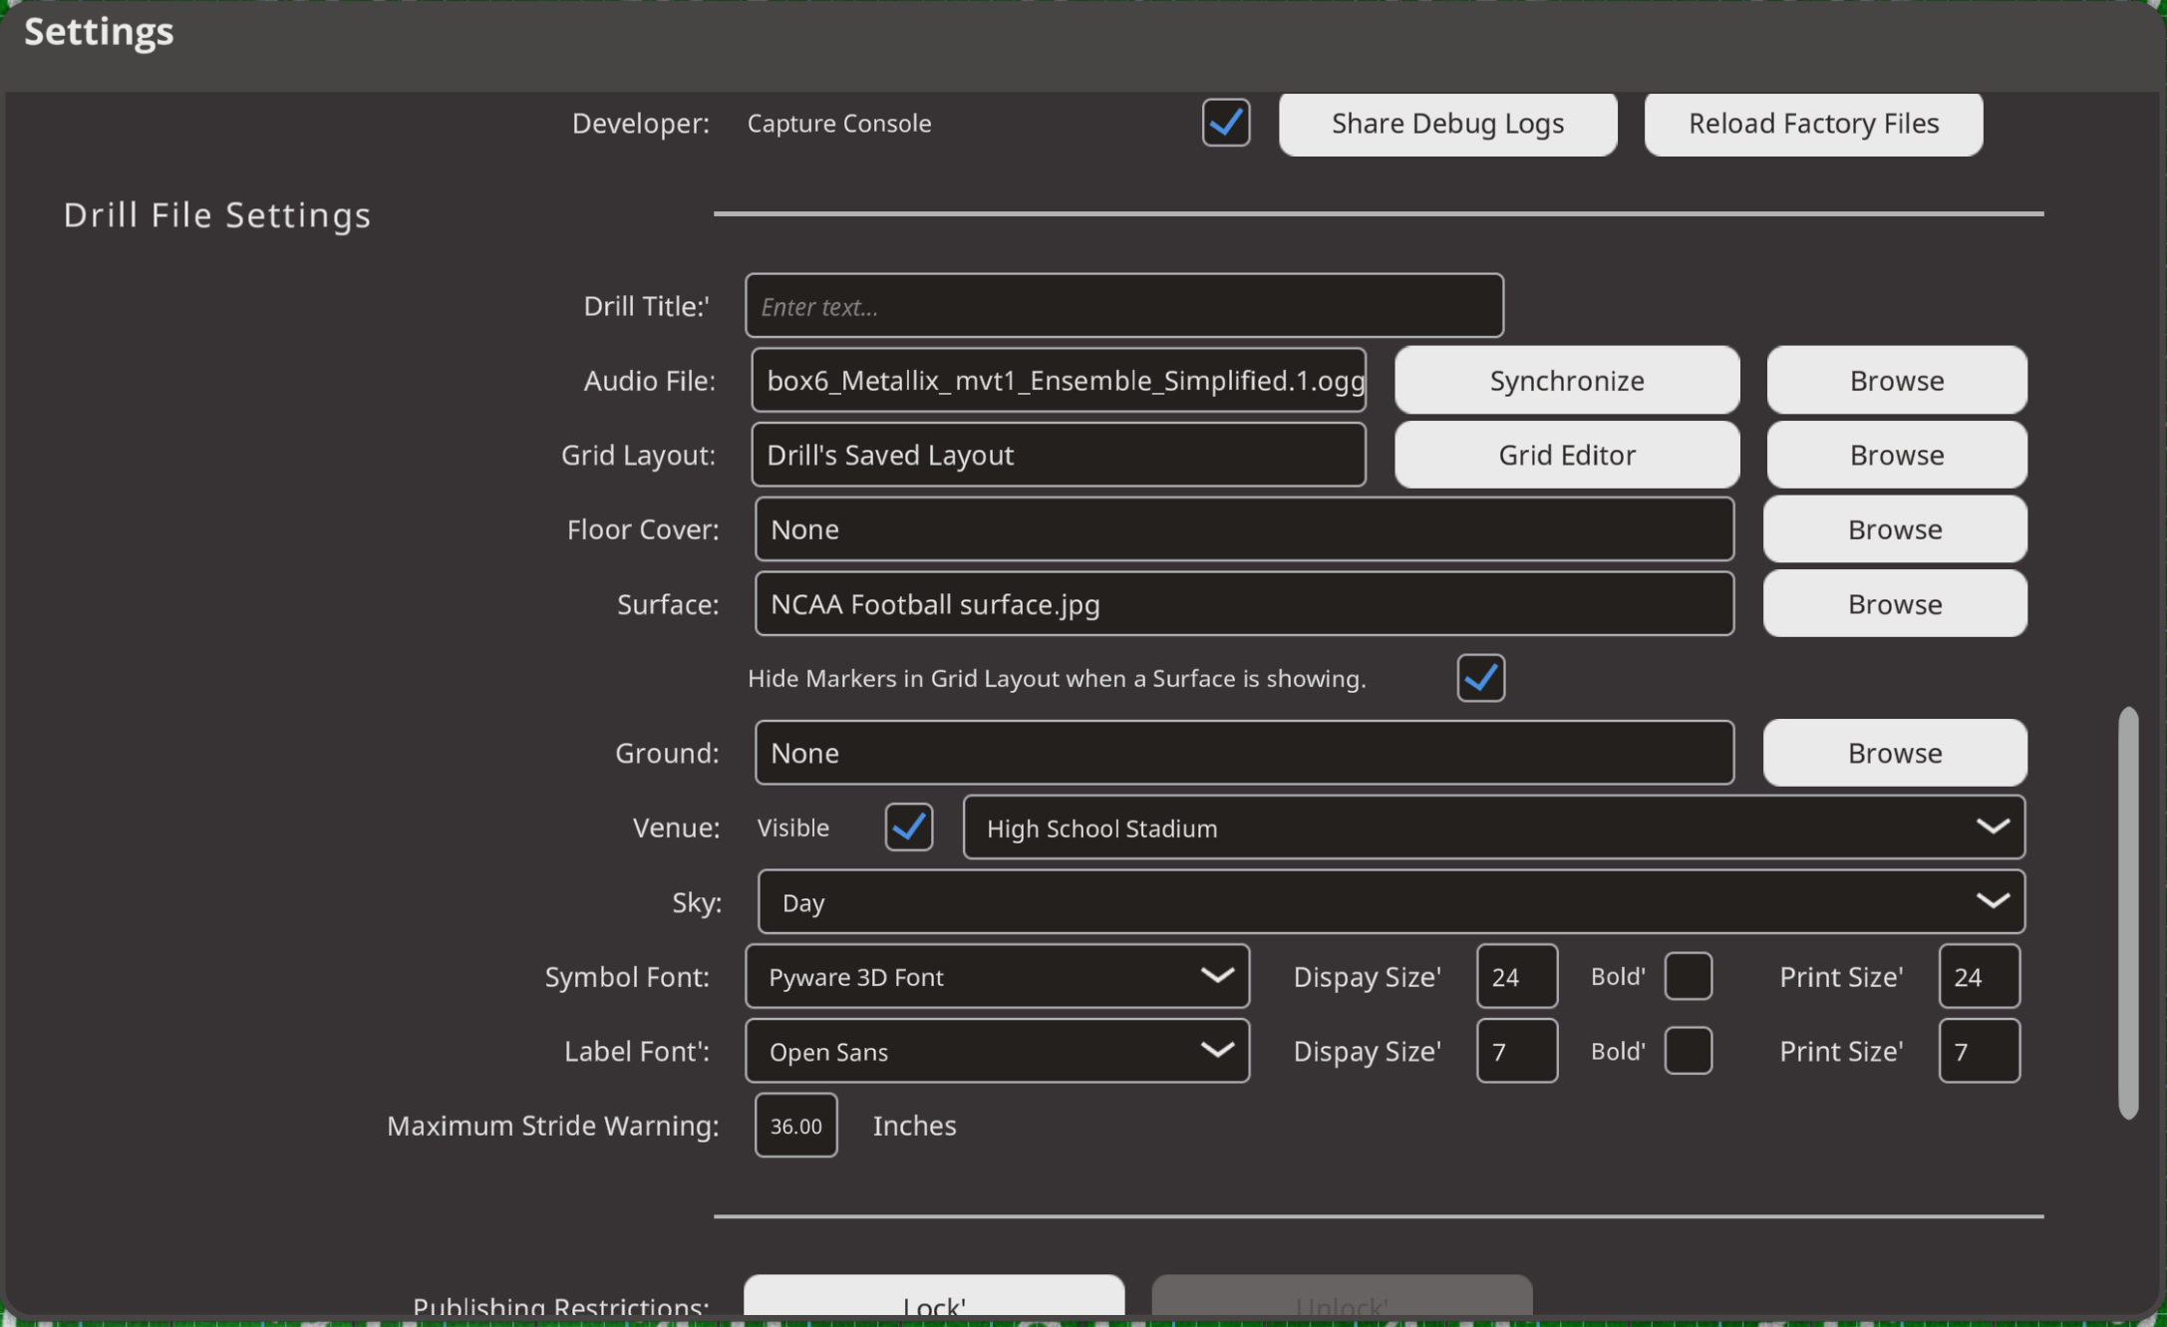Click the settings vertical scrollbar
2167x1327 pixels.
pyautogui.click(x=2128, y=912)
